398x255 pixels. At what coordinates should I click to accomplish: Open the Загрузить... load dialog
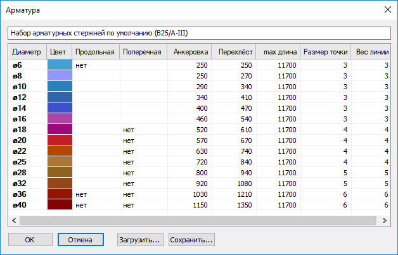[x=140, y=240]
